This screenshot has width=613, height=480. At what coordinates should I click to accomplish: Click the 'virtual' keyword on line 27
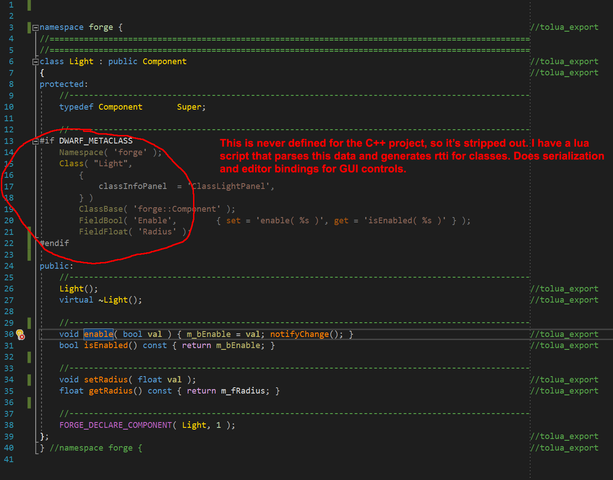[76, 300]
